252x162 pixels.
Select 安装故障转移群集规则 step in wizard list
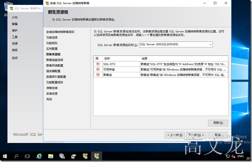coord(60,32)
